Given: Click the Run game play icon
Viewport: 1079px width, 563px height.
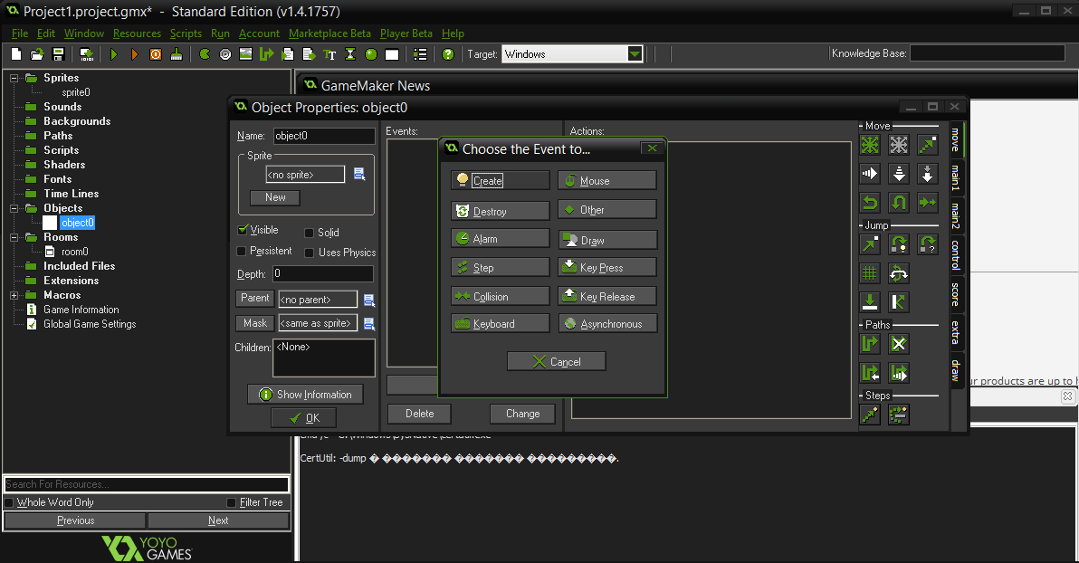Looking at the screenshot, I should (114, 54).
